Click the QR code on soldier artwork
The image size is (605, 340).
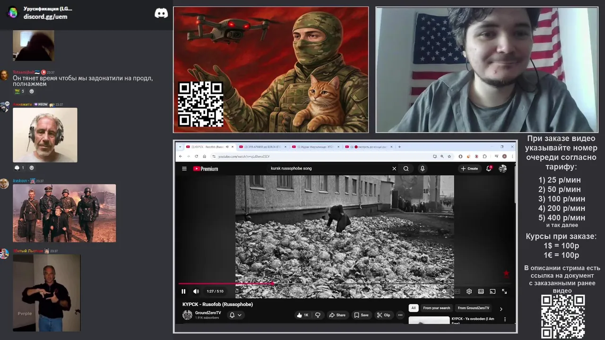click(200, 104)
